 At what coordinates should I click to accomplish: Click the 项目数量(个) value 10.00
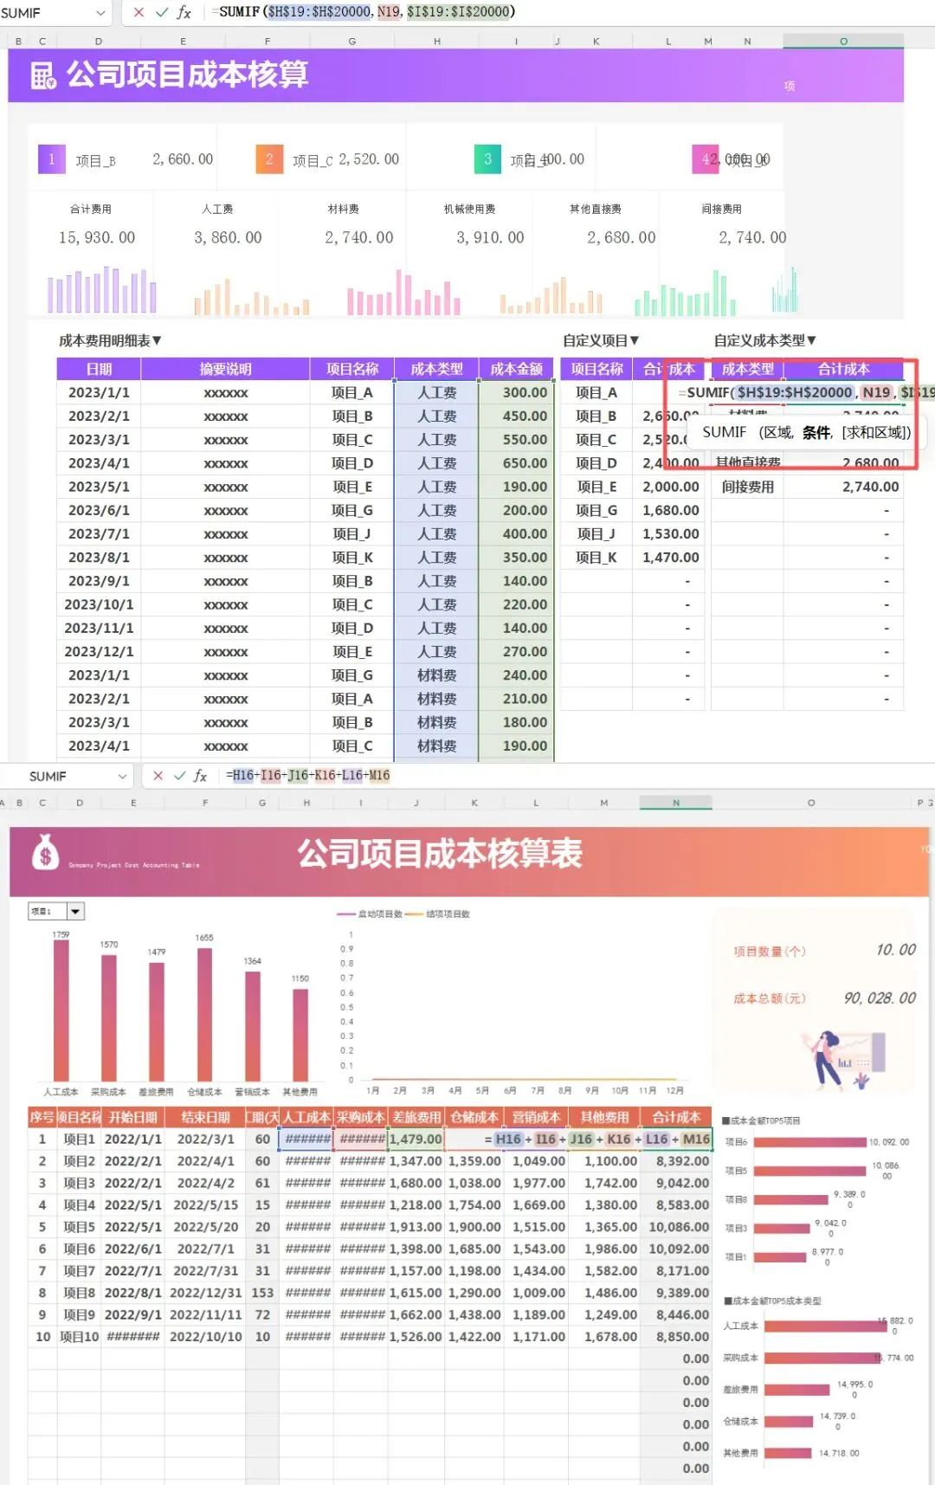point(896,950)
